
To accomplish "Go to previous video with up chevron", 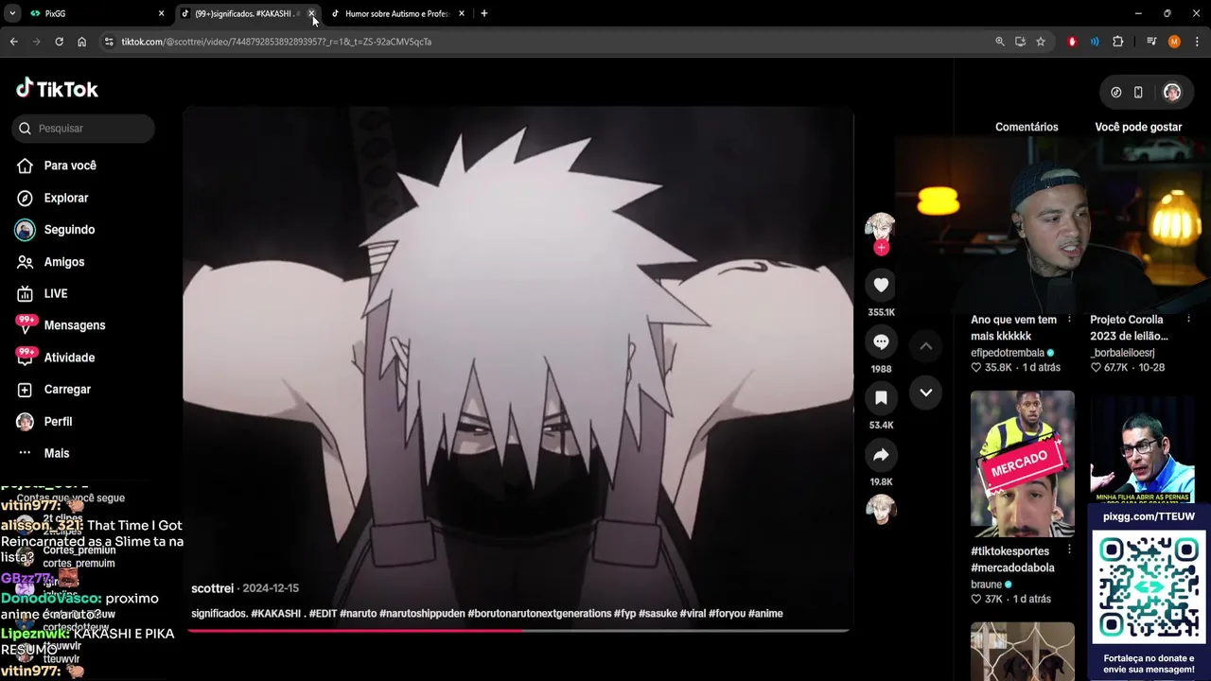I will pos(926,346).
